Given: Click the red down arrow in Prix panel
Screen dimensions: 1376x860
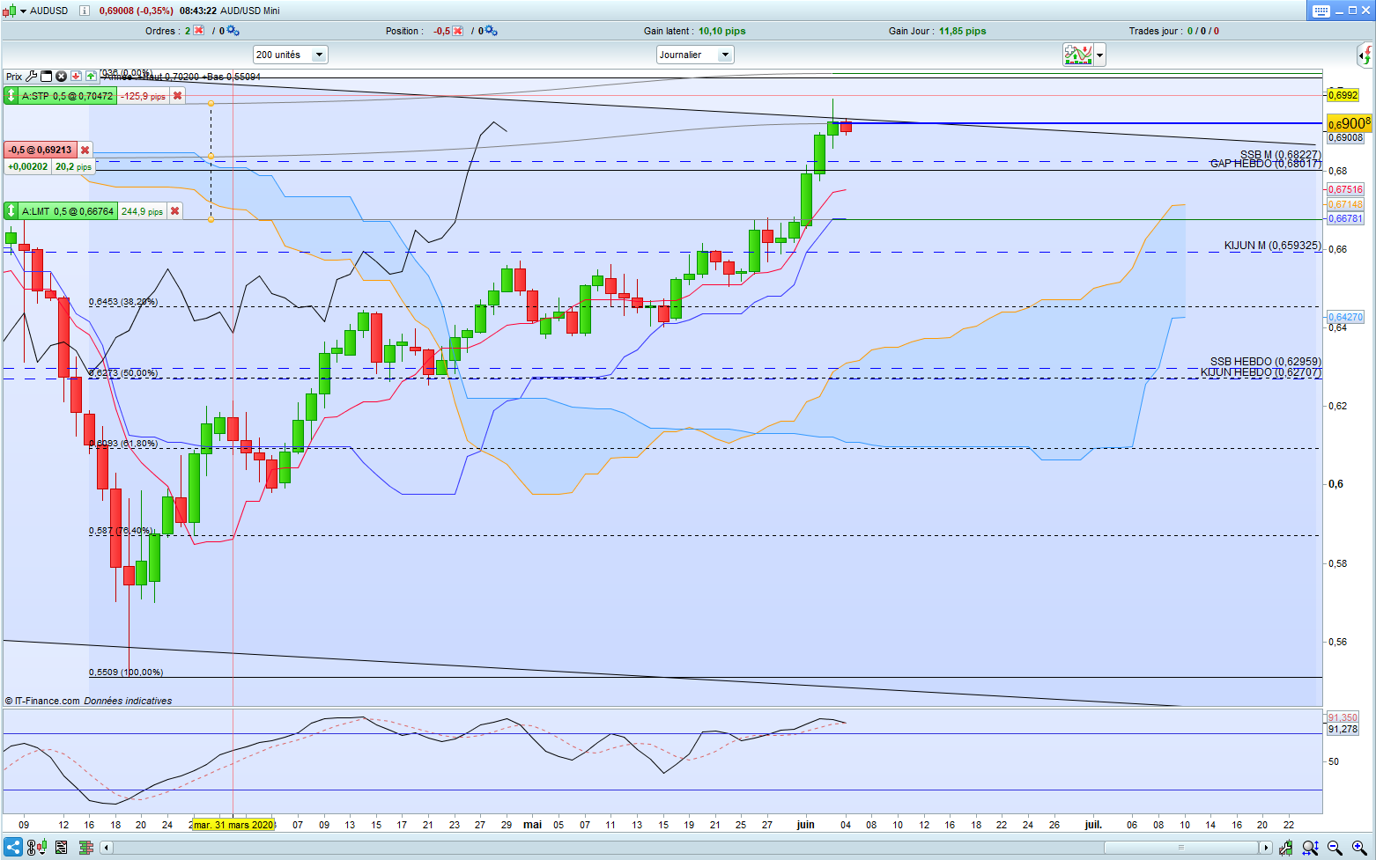Looking at the screenshot, I should pos(77,77).
